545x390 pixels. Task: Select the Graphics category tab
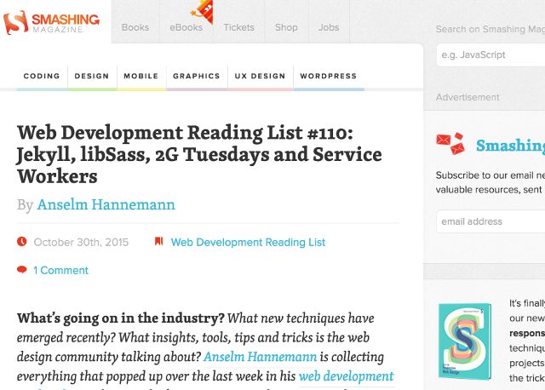[197, 76]
